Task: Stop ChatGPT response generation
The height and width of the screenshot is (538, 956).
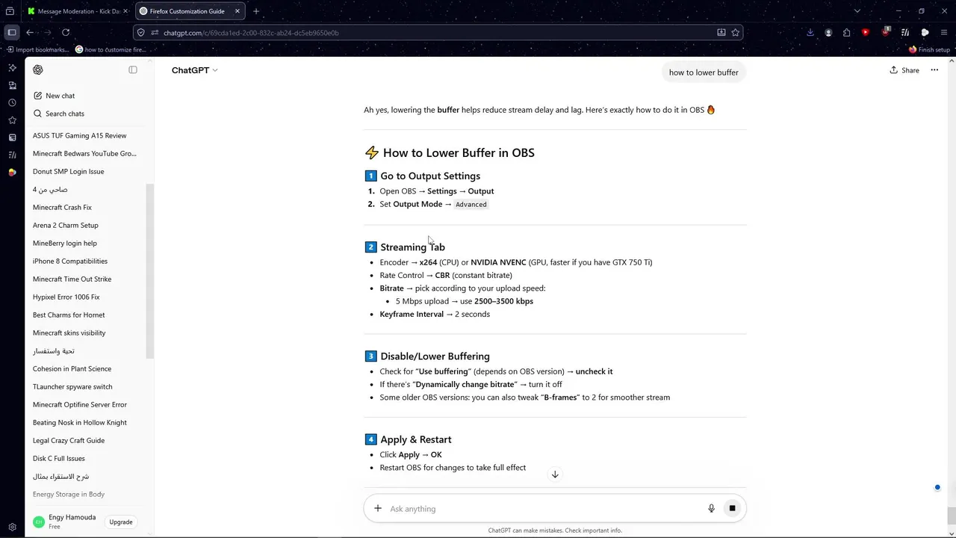Action: click(732, 508)
